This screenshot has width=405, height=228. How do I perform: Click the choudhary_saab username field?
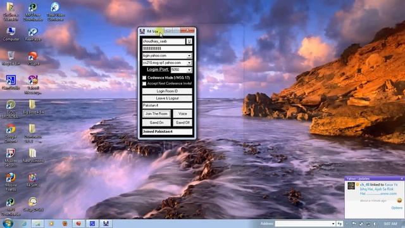164,41
